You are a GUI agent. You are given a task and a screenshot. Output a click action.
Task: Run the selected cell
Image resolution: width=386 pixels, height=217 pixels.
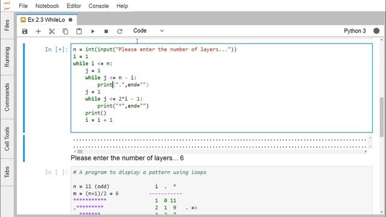[x=92, y=31]
